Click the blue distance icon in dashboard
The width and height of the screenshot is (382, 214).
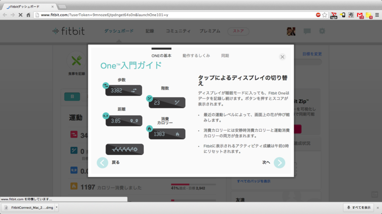(x=74, y=170)
